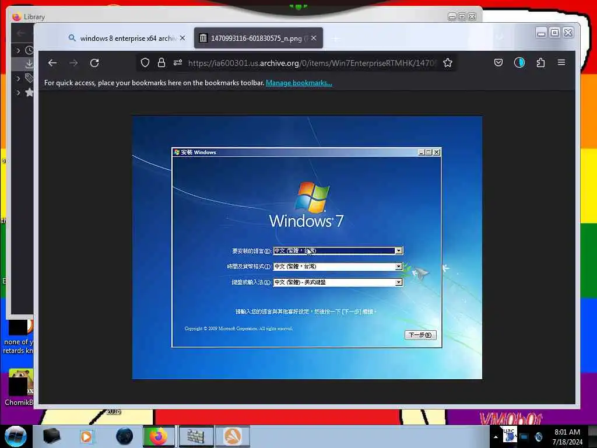
Task: Open the 'none of y retards' desktop icon
Action: [x=19, y=338]
